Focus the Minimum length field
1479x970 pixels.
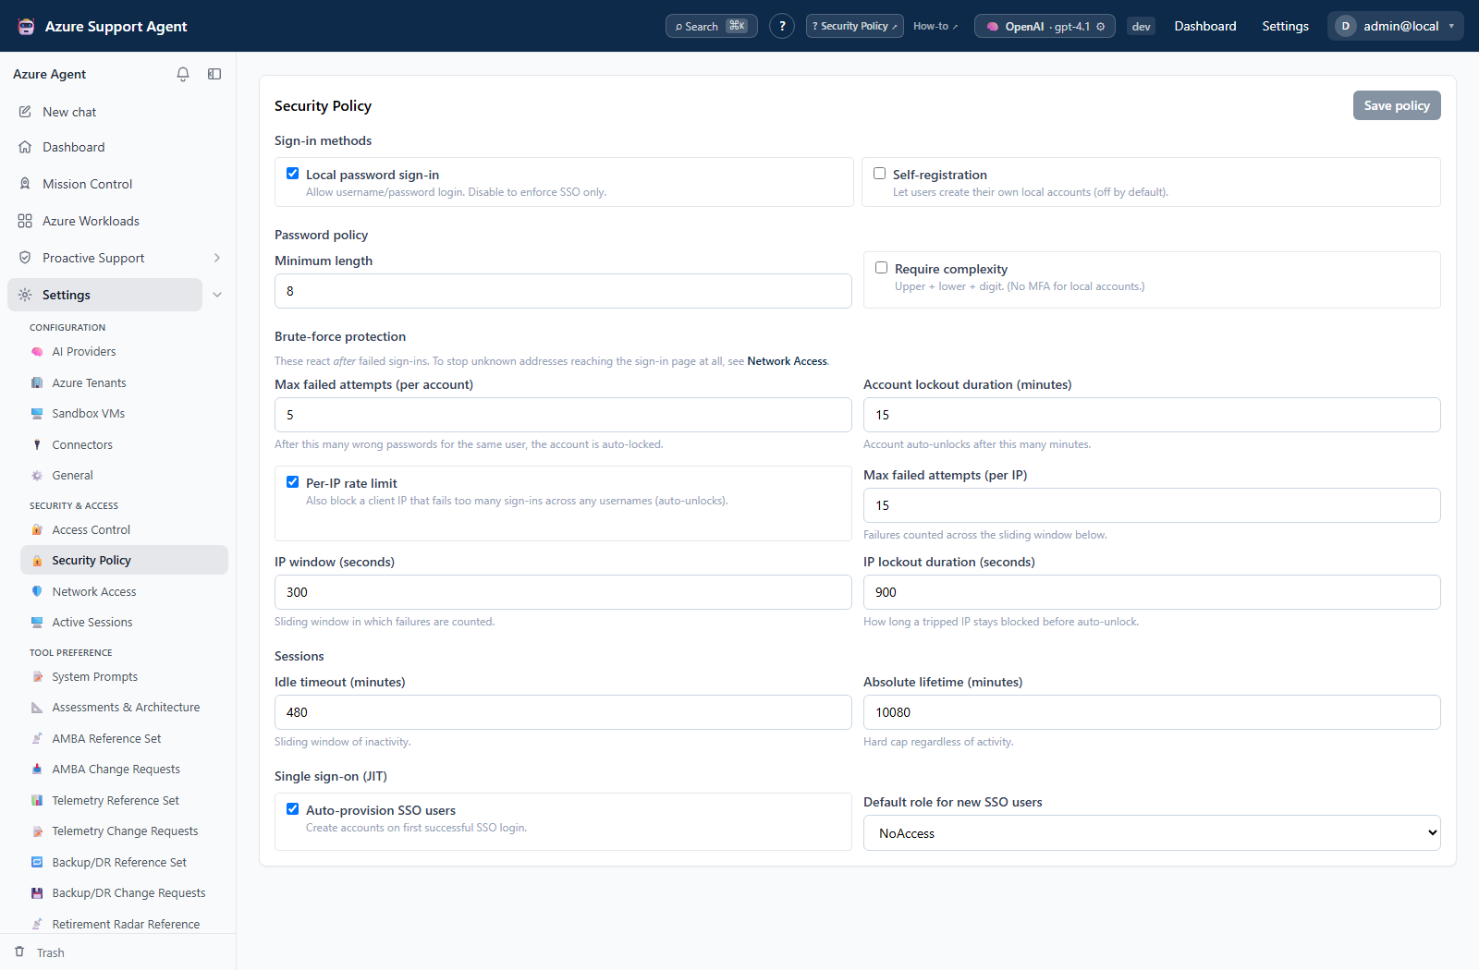click(x=563, y=291)
